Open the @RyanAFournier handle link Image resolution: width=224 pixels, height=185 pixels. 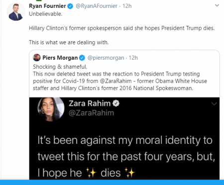(97, 6)
